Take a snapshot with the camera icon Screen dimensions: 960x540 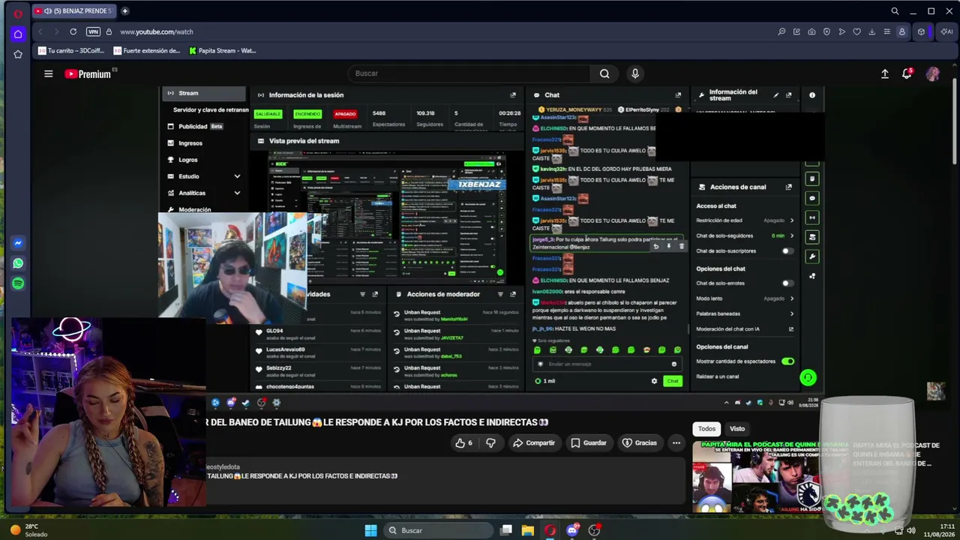(811, 31)
